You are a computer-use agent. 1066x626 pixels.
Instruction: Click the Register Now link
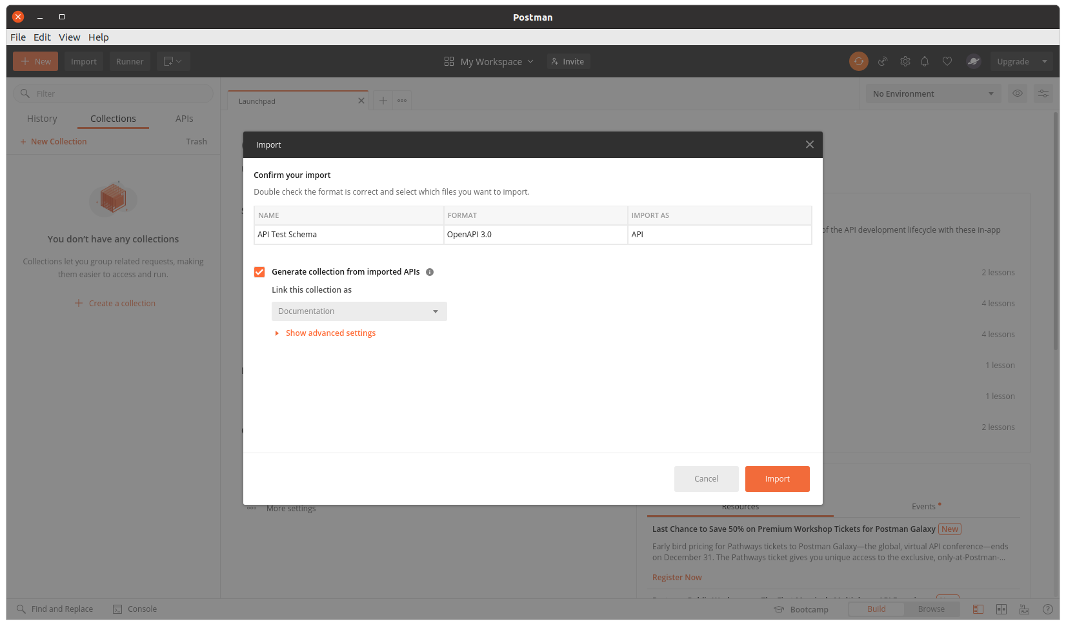coord(677,578)
